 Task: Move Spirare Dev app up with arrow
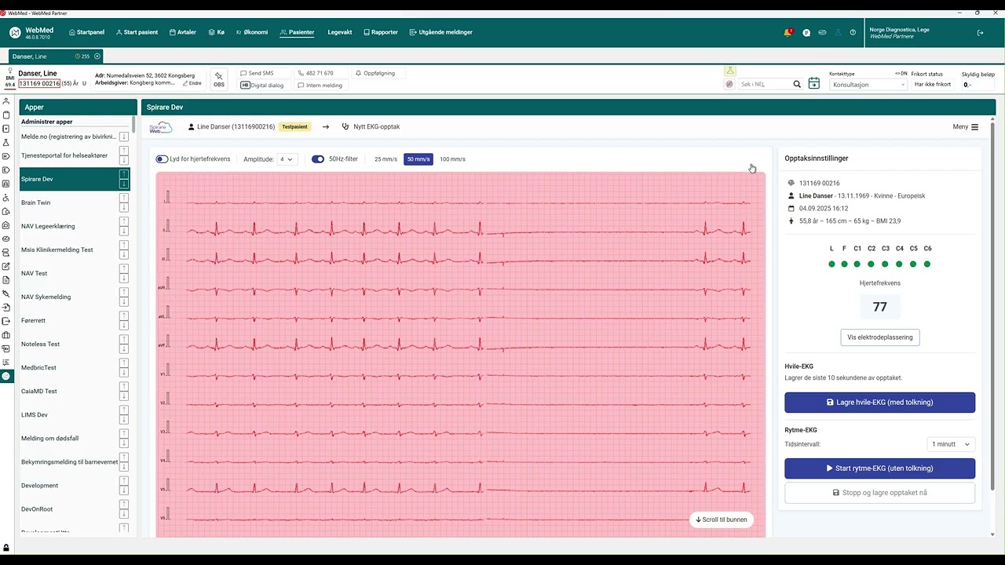coord(123,174)
